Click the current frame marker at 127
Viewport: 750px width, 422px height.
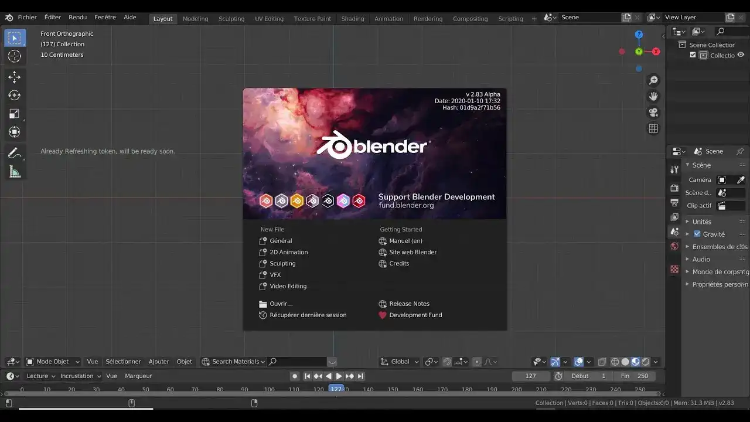point(336,389)
